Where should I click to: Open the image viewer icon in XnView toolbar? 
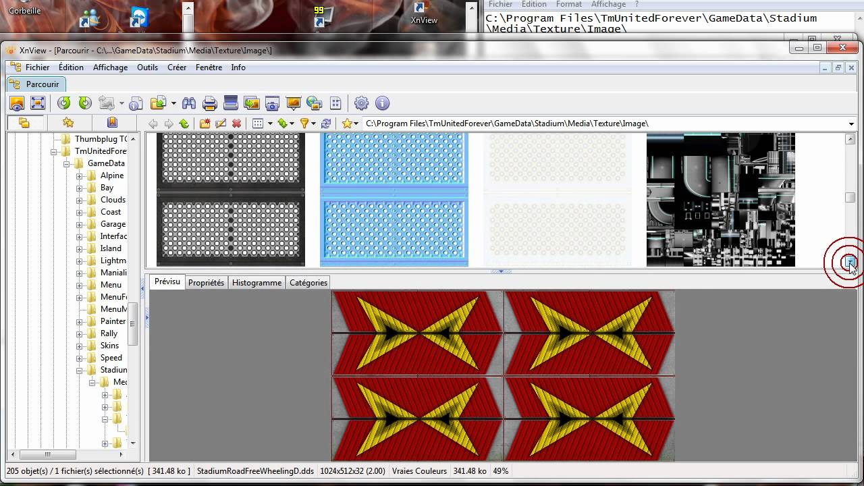(17, 103)
